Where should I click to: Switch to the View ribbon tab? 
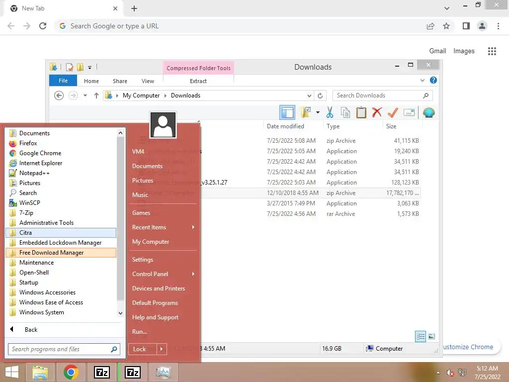pos(148,81)
